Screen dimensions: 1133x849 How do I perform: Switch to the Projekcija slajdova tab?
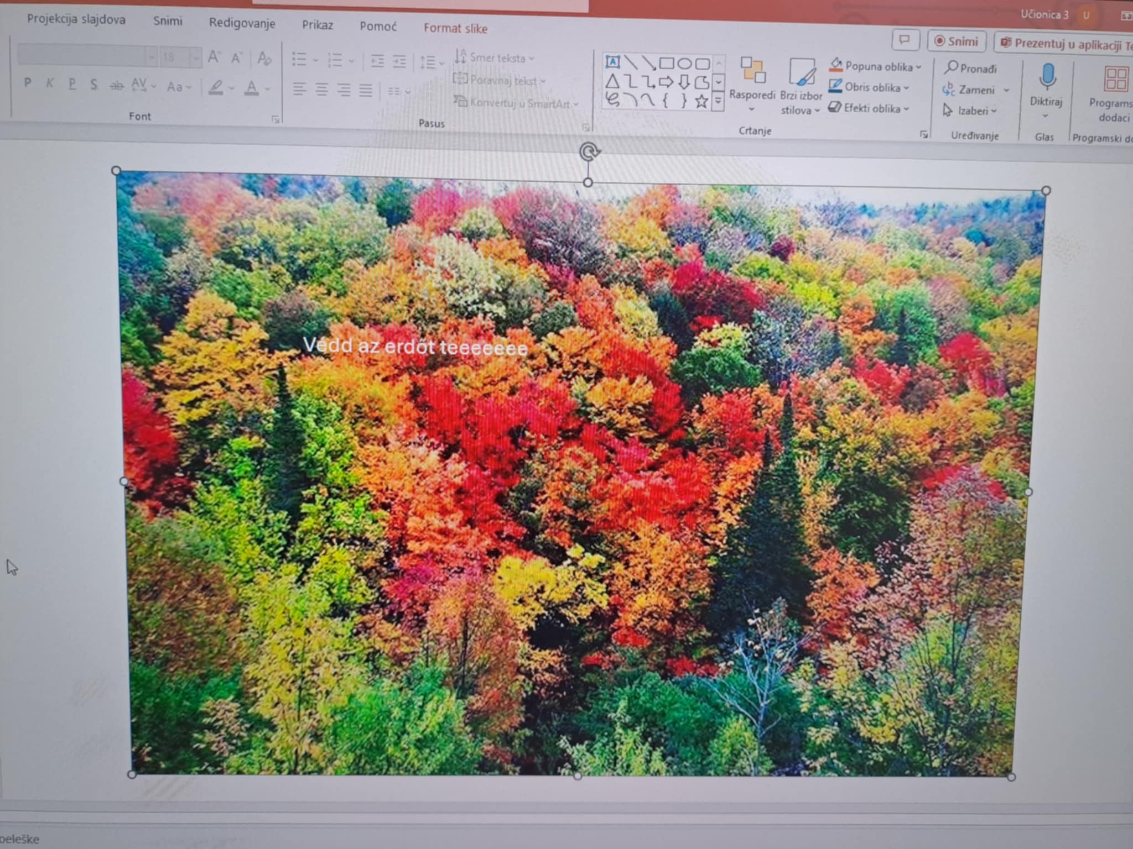point(76,19)
